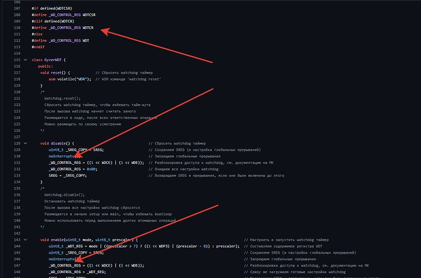
Task: Click 'Очищаем все настройки watchdog' comment
Action: (184, 169)
